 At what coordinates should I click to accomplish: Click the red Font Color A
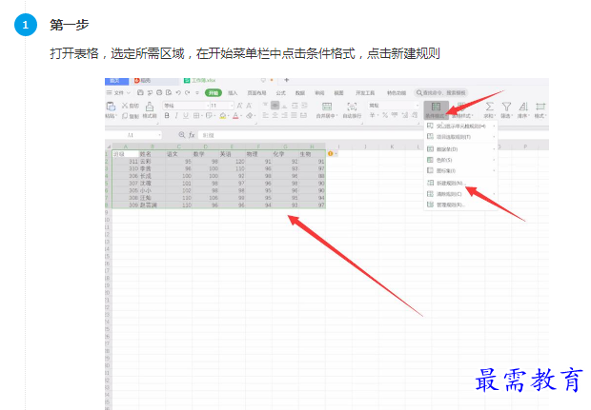coord(235,116)
